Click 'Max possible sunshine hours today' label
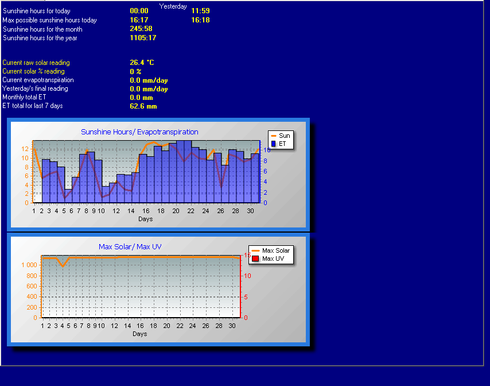490x386 pixels. pyautogui.click(x=50, y=20)
